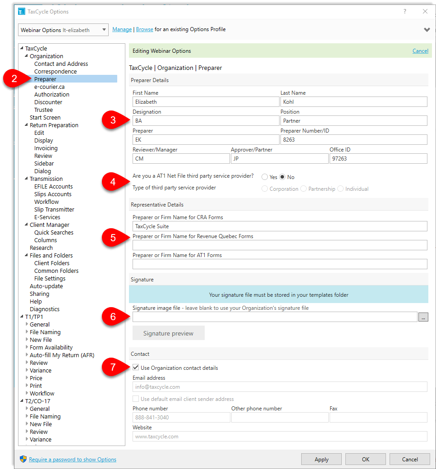Open the Start Screen options
436x469 pixels.
click(x=45, y=118)
